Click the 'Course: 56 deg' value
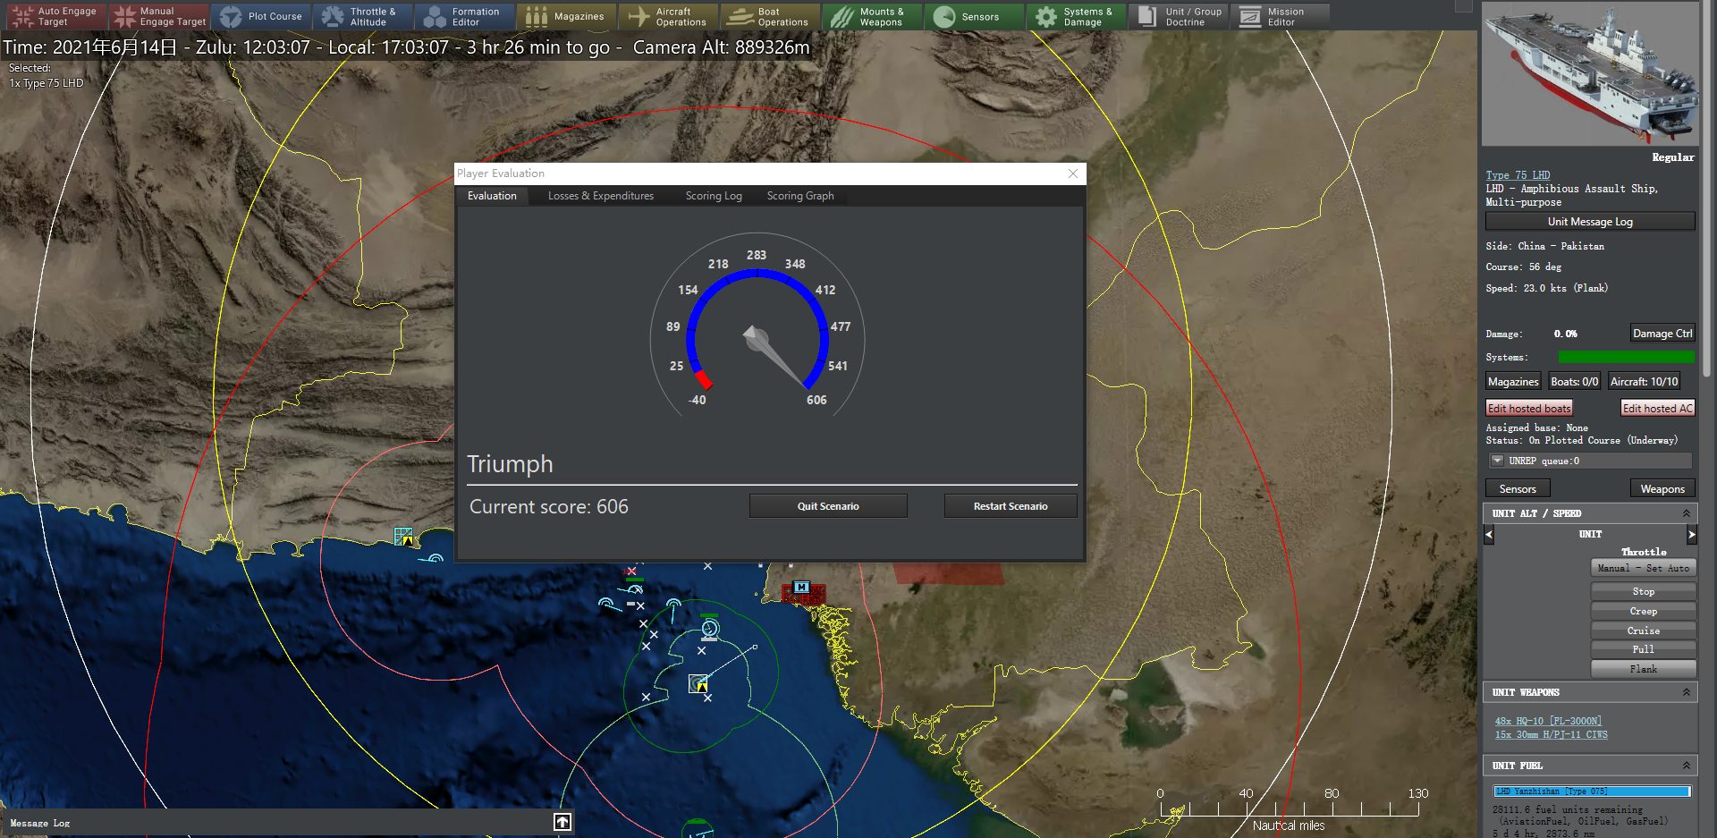This screenshot has height=838, width=1717. coord(1524,267)
